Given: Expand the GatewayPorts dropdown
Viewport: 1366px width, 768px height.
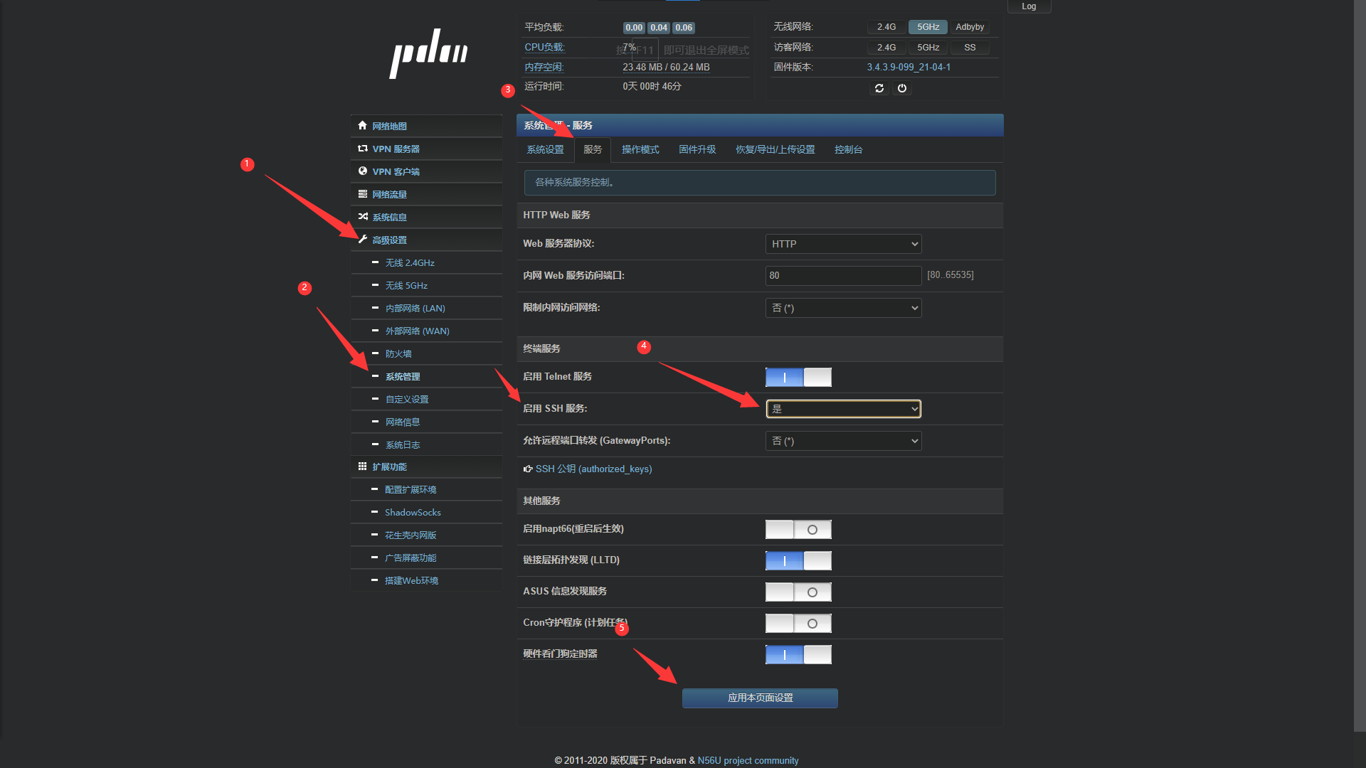Looking at the screenshot, I should (x=843, y=441).
